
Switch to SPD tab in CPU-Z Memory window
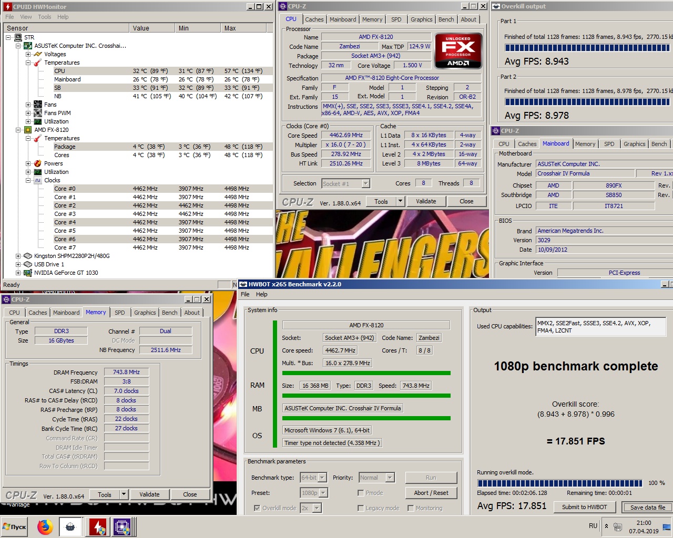120,313
